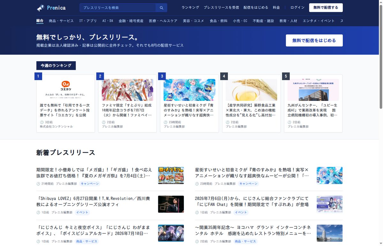
Task: Select the エンタメ・イベント category tab
Action: click(319, 21)
